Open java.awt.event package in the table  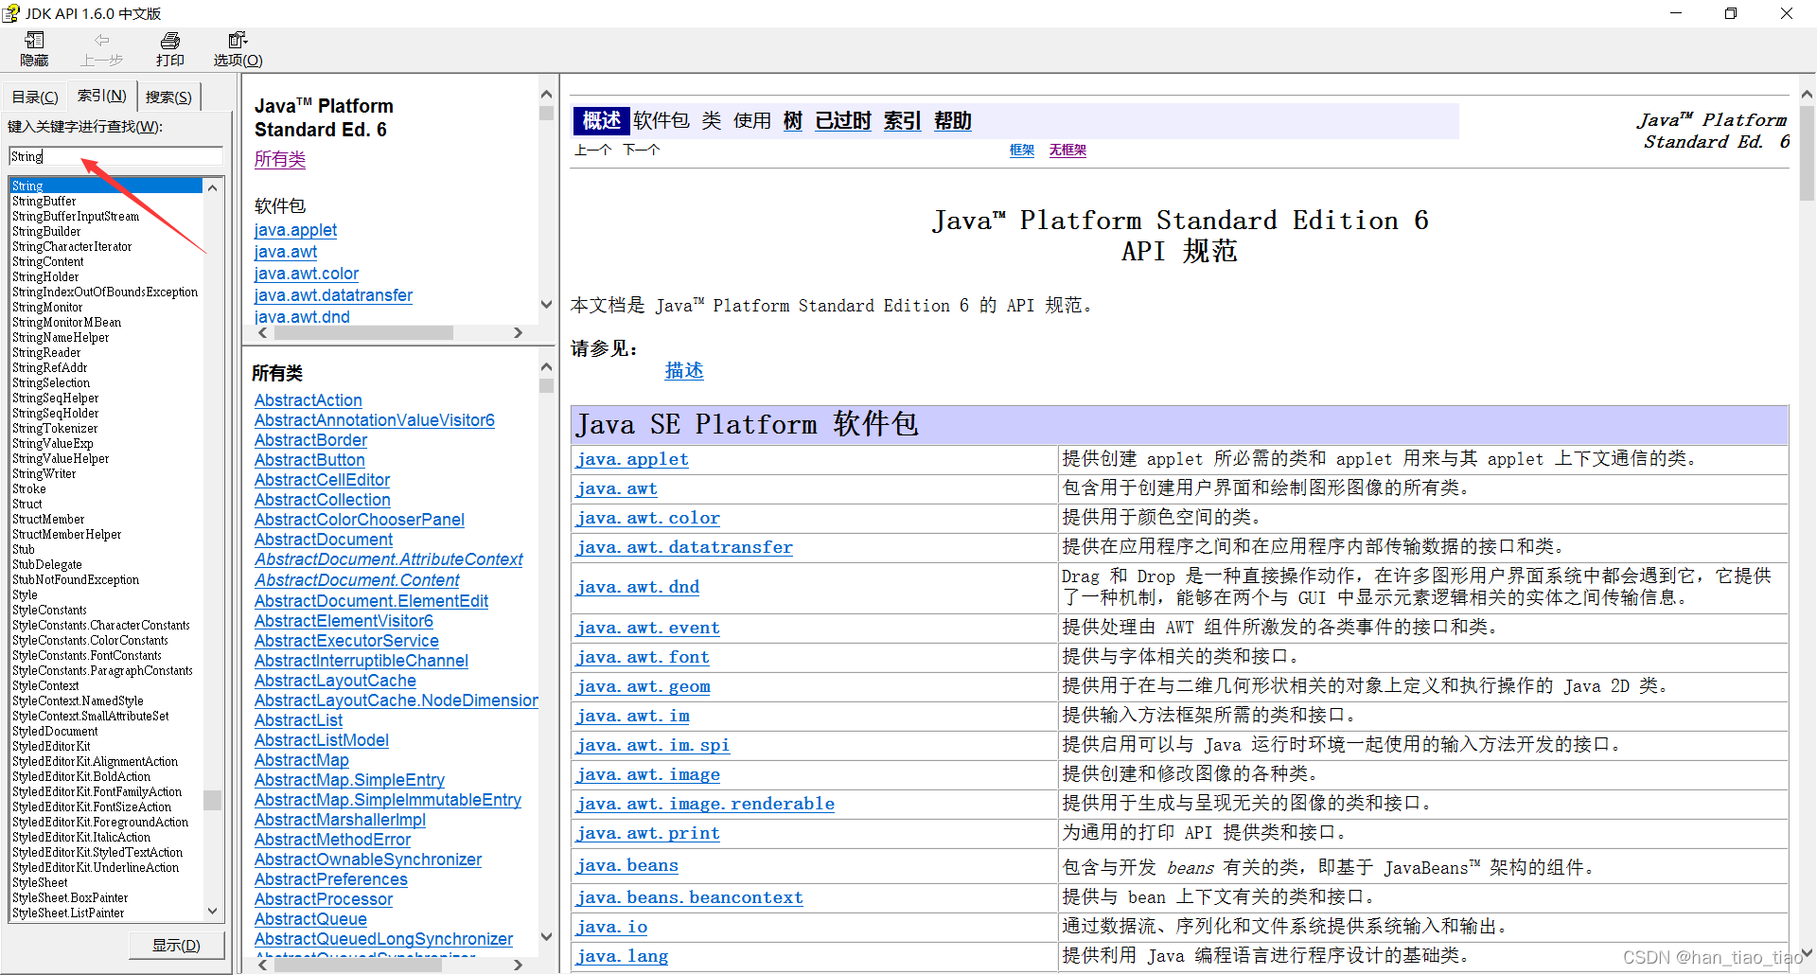click(648, 628)
